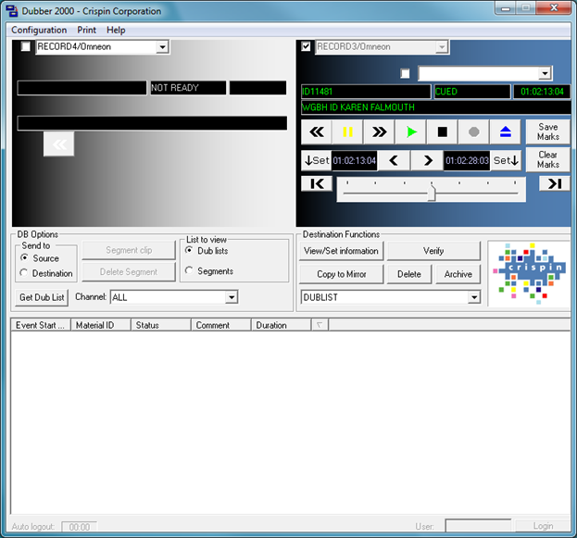Jump to clip start with skip-to-beginning button

tap(317, 183)
